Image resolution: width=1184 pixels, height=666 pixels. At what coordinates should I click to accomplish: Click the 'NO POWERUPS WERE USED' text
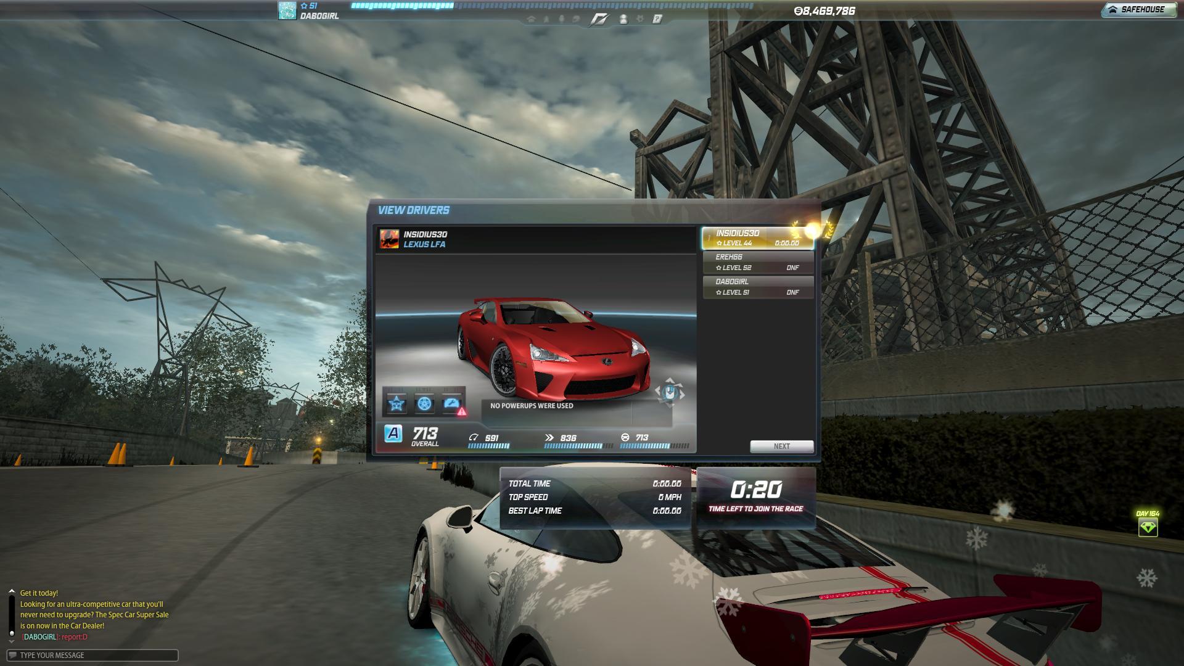(532, 406)
